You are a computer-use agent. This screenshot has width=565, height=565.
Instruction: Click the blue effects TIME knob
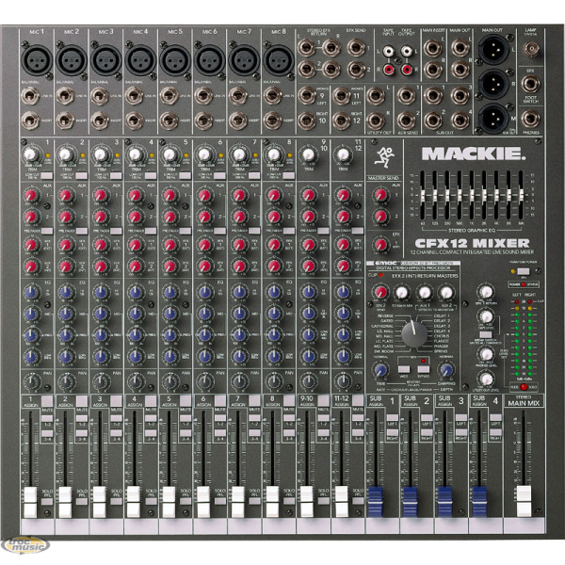[380, 370]
